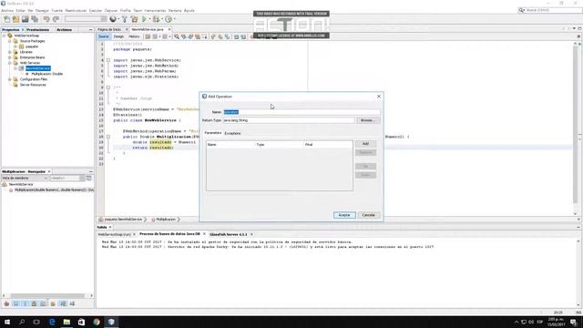Viewport: 583px width, 328px height.
Task: Click Cancelar in Add Operation dialog
Action: pyautogui.click(x=368, y=215)
